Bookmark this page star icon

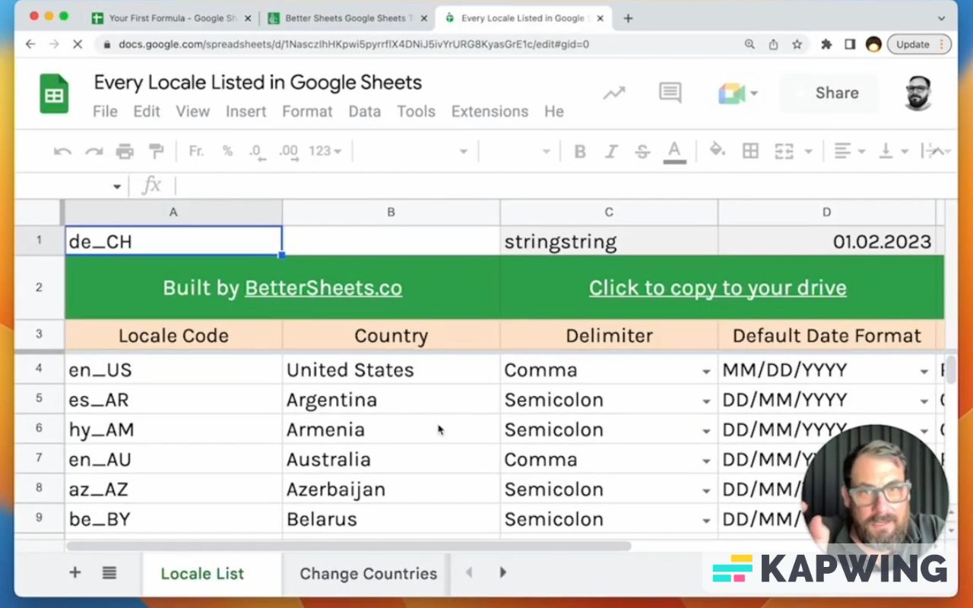797,44
